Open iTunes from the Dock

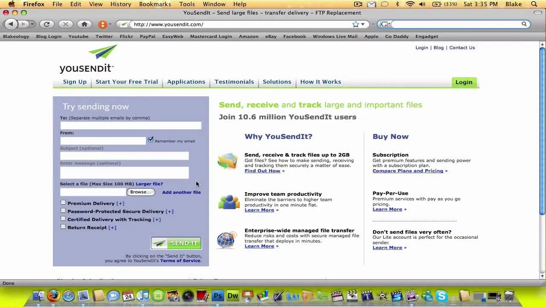tap(143, 295)
